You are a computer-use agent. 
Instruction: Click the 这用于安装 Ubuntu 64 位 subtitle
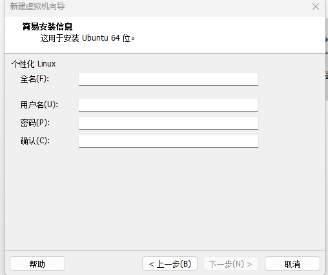87,38
